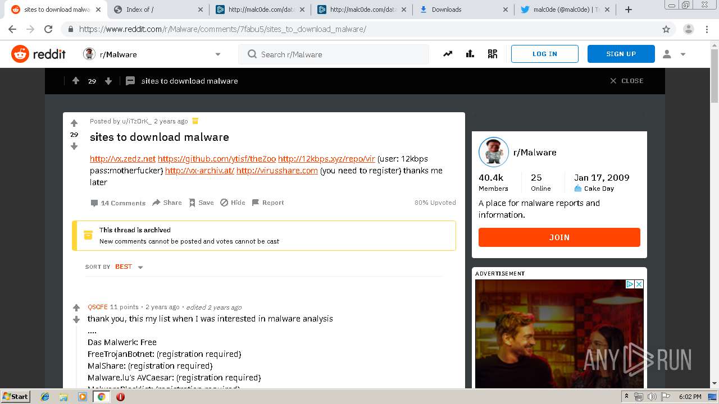
Task: Show hidden system tray icons
Action: [627, 397]
